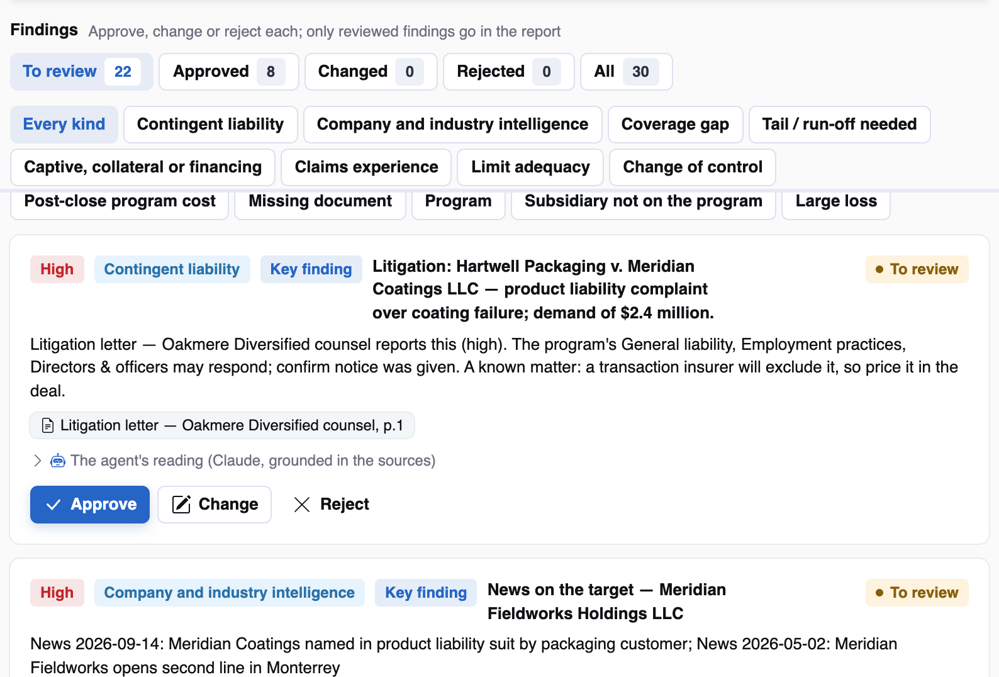Filter by Change of control
The width and height of the screenshot is (999, 677).
point(693,167)
